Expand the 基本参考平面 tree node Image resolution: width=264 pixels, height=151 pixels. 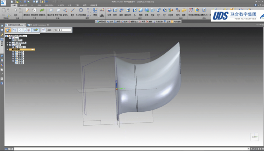[x=7, y=43]
